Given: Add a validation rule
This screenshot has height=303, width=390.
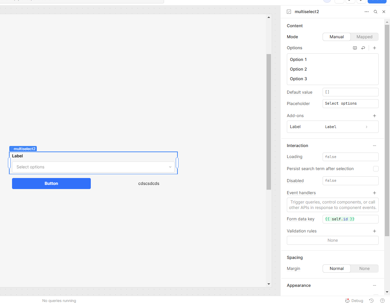Looking at the screenshot, I should point(374,231).
